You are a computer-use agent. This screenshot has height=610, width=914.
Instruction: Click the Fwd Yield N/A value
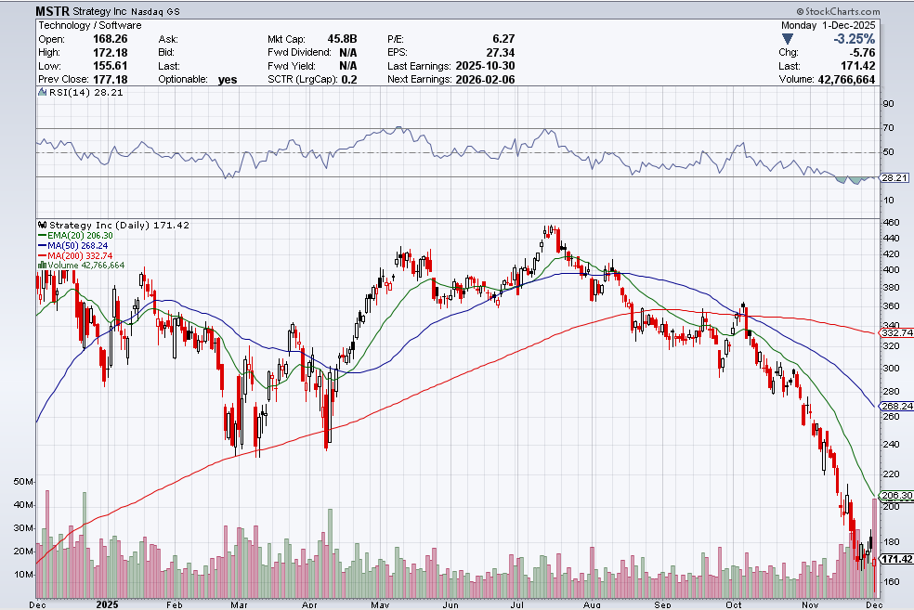[x=348, y=65]
